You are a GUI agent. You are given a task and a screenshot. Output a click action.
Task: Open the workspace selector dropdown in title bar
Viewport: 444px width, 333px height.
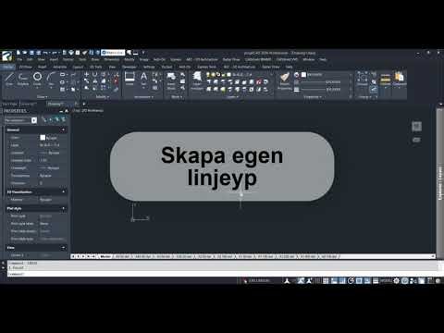pyautogui.click(x=113, y=53)
